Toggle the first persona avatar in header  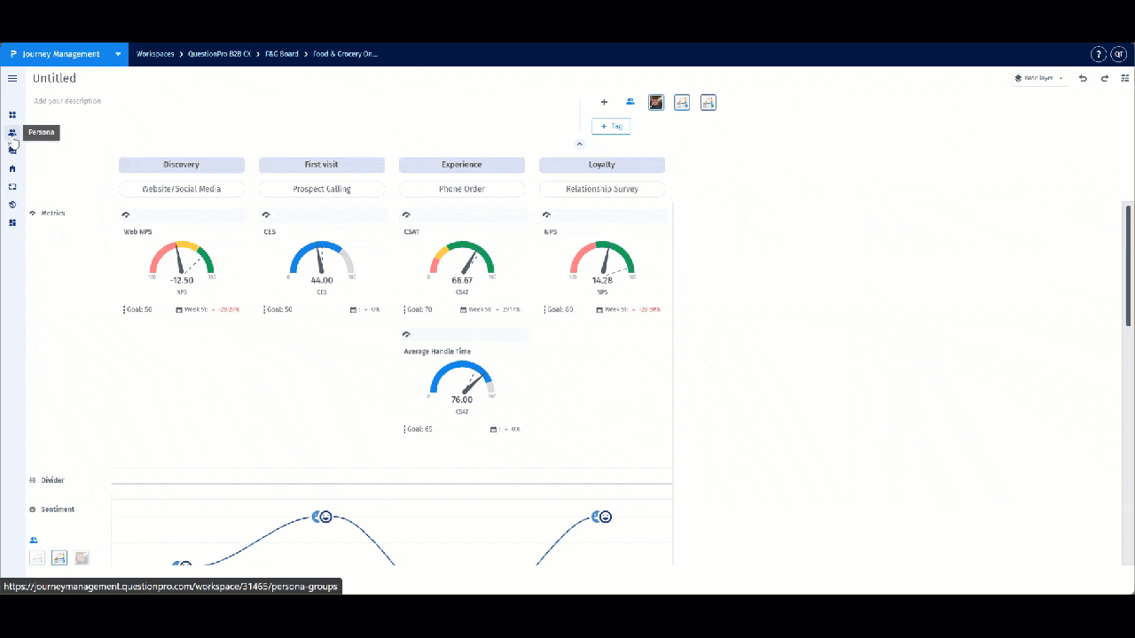pos(656,103)
